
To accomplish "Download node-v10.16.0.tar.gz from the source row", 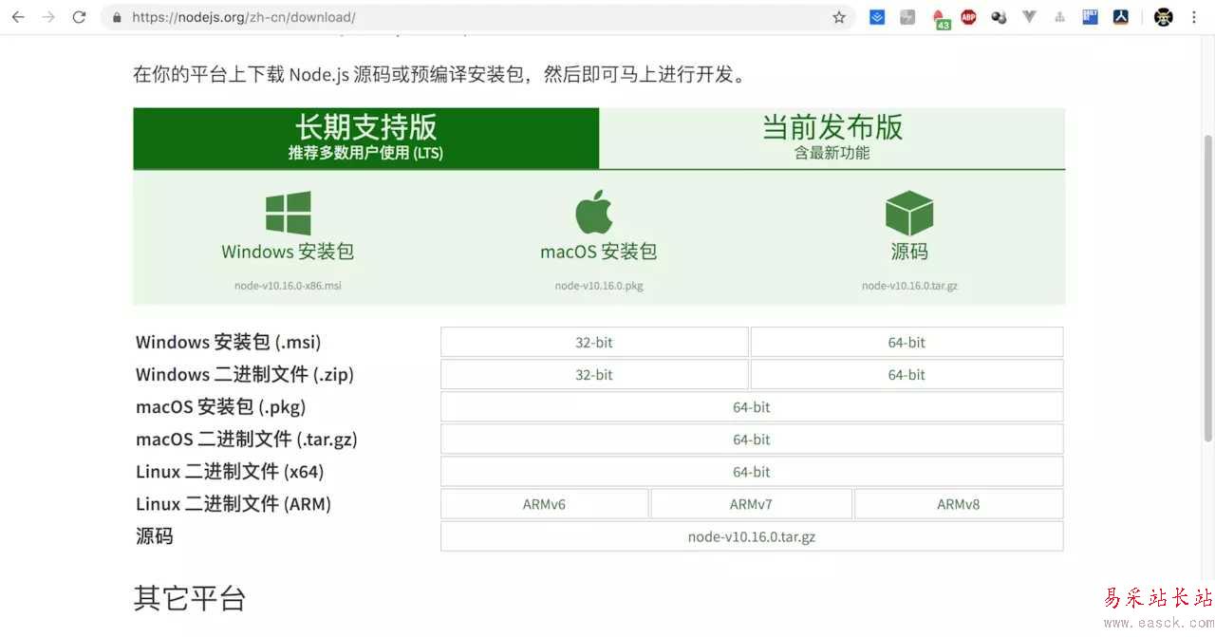I will [752, 536].
